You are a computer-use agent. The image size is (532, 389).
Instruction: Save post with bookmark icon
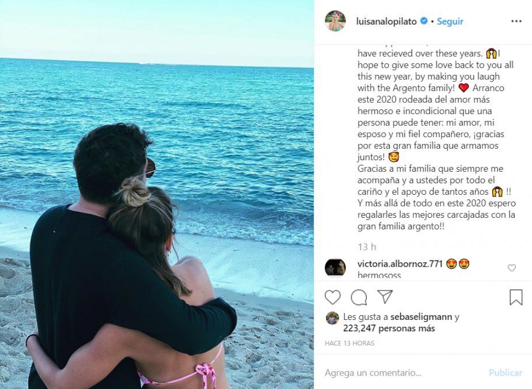[x=516, y=297]
